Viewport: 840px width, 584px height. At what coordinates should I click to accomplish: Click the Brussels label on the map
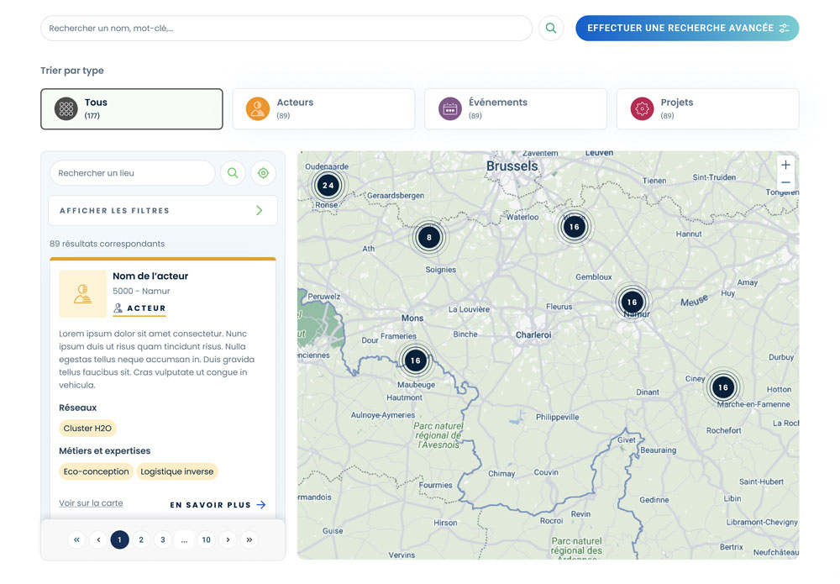tap(512, 166)
